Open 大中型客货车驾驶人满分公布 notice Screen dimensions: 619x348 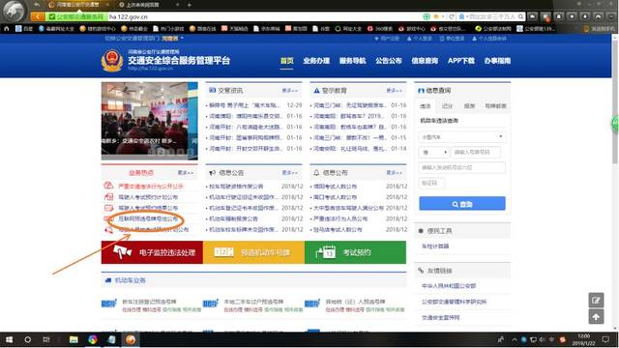pyautogui.click(x=348, y=208)
